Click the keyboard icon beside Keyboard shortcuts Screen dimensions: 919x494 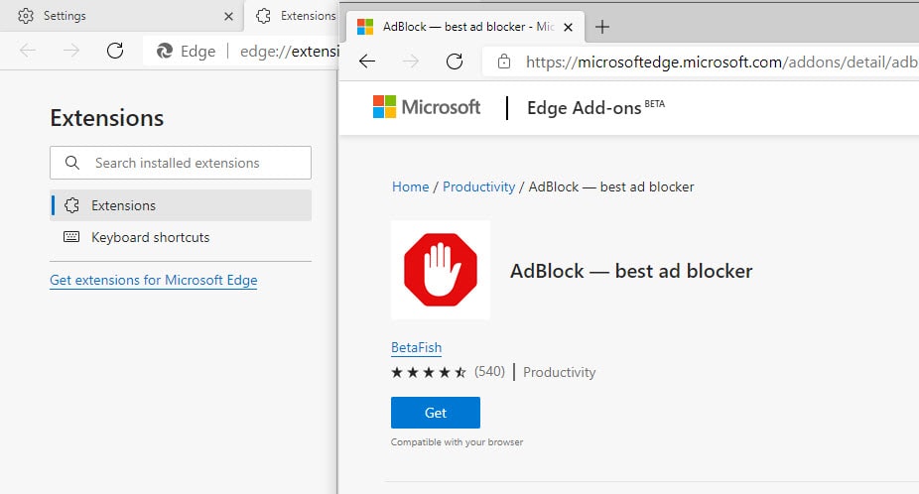coord(71,237)
